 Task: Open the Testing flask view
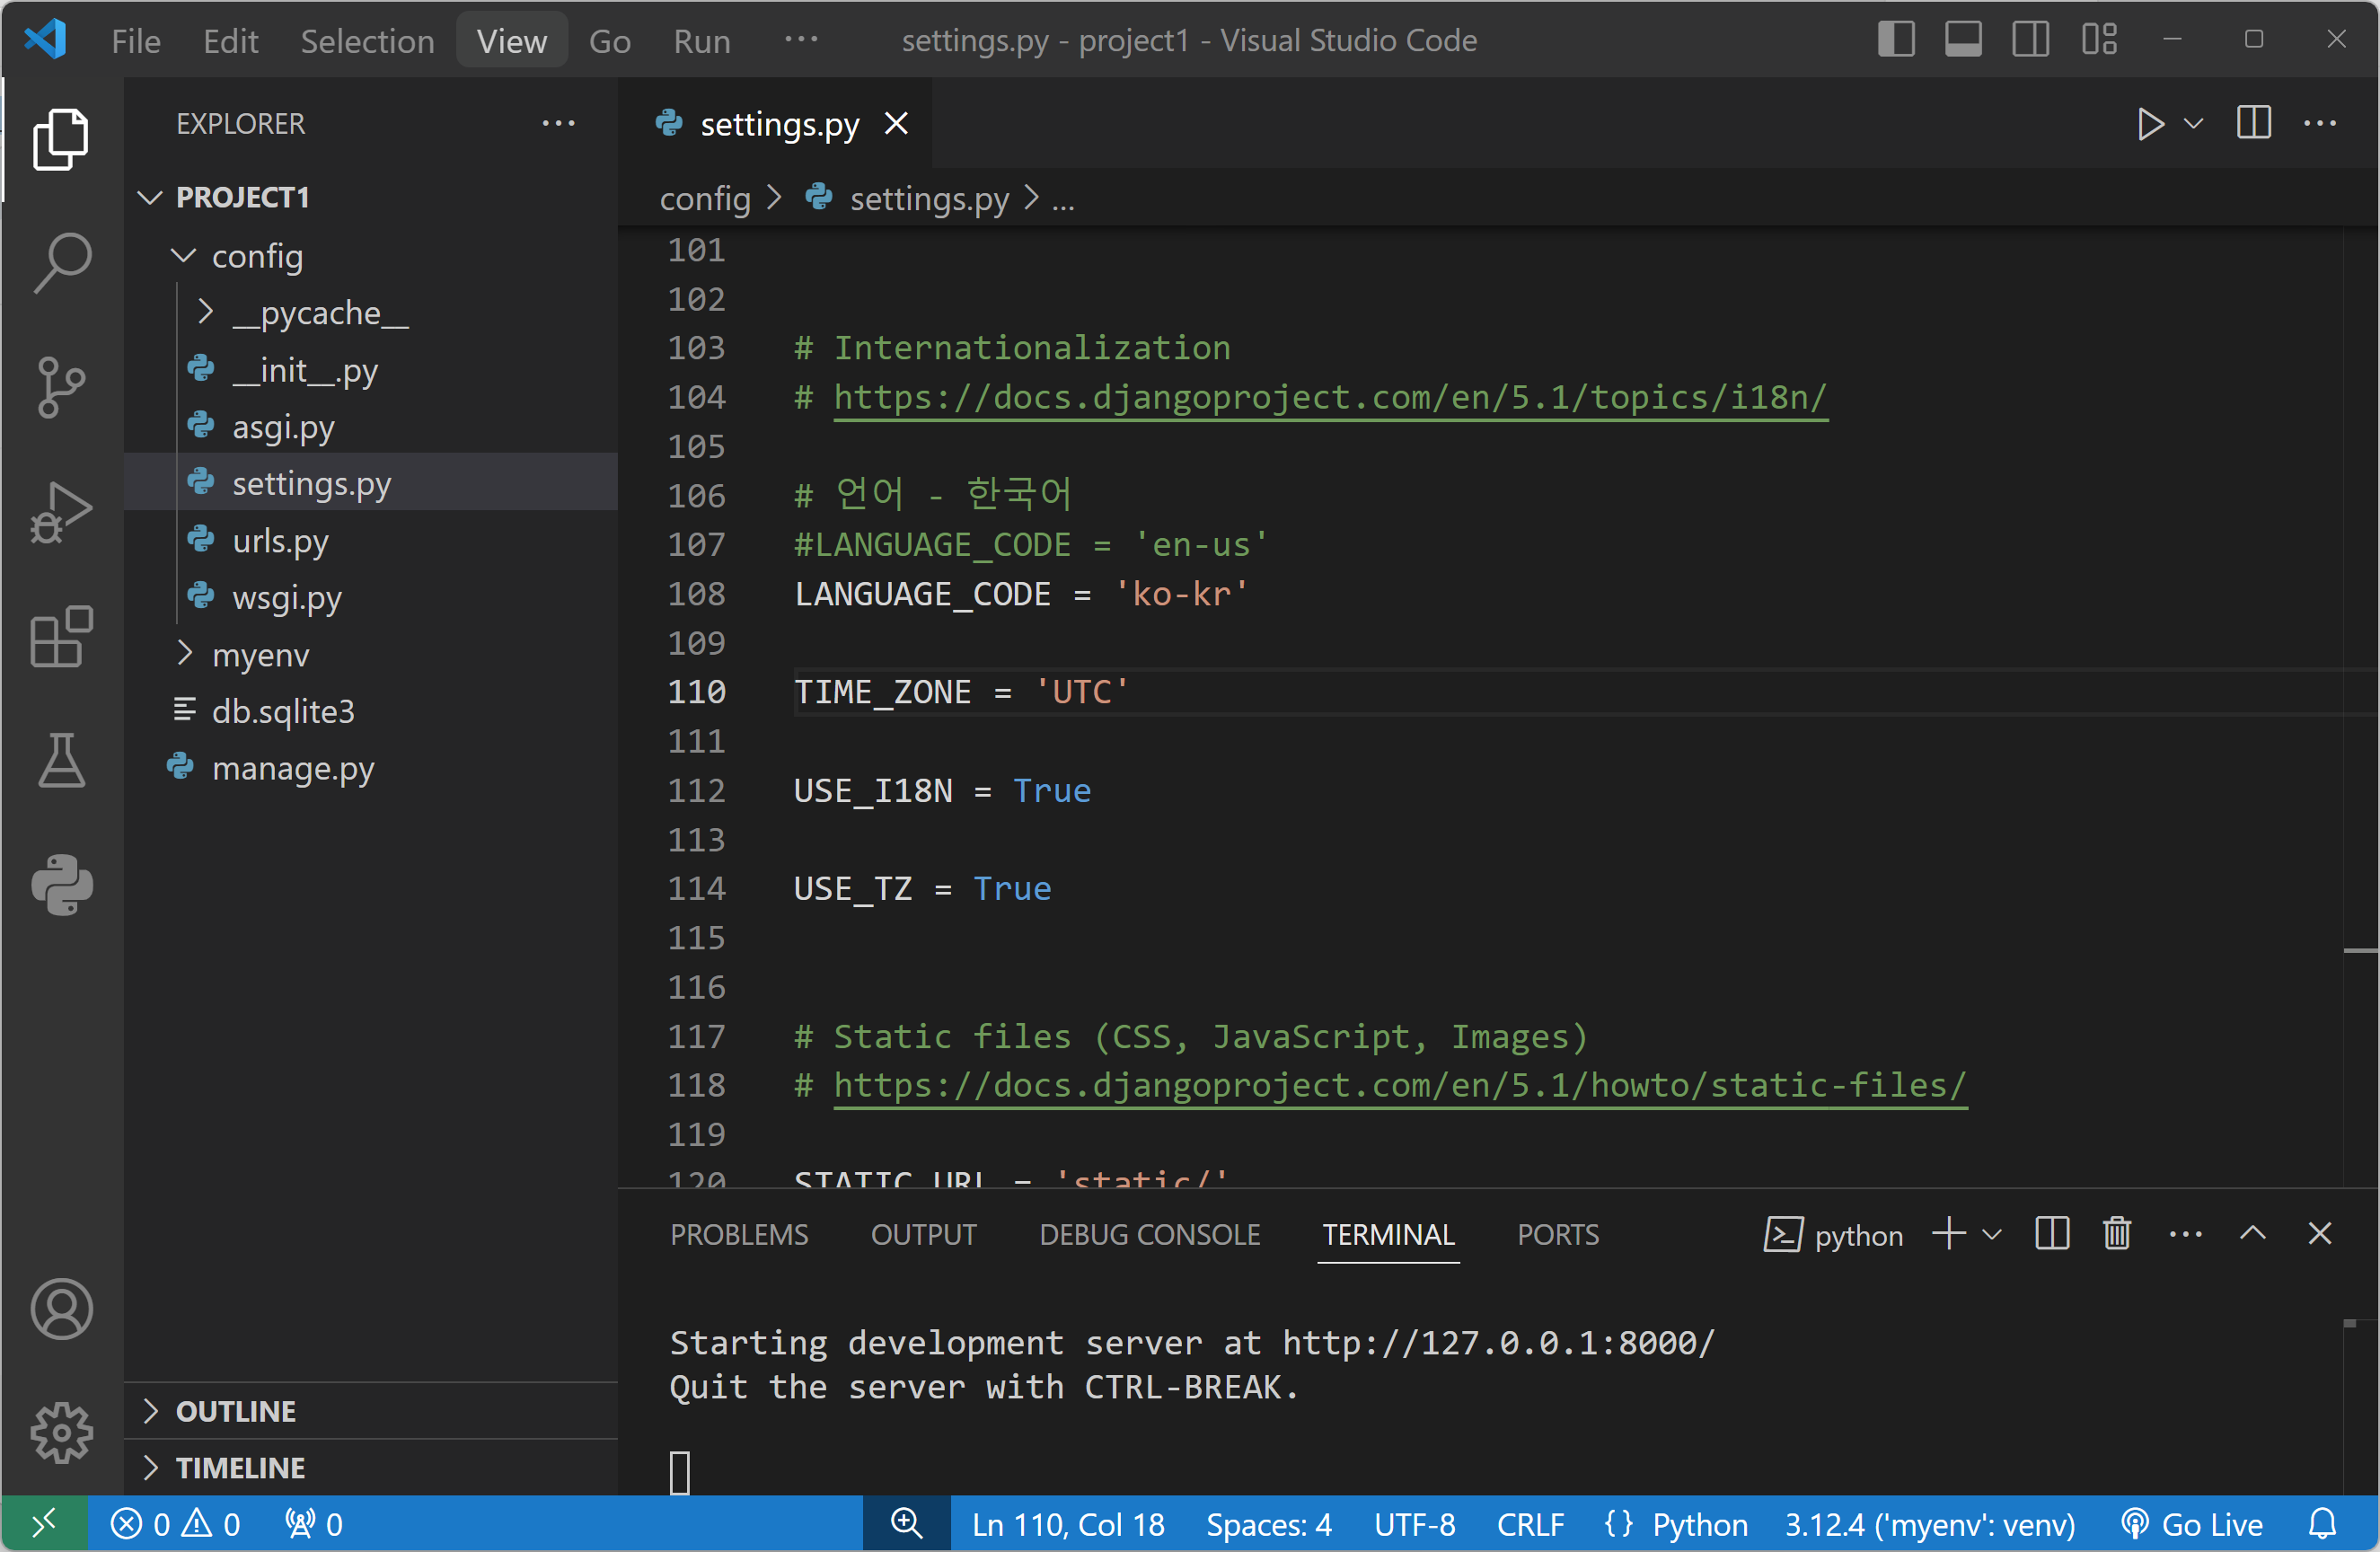click(61, 760)
